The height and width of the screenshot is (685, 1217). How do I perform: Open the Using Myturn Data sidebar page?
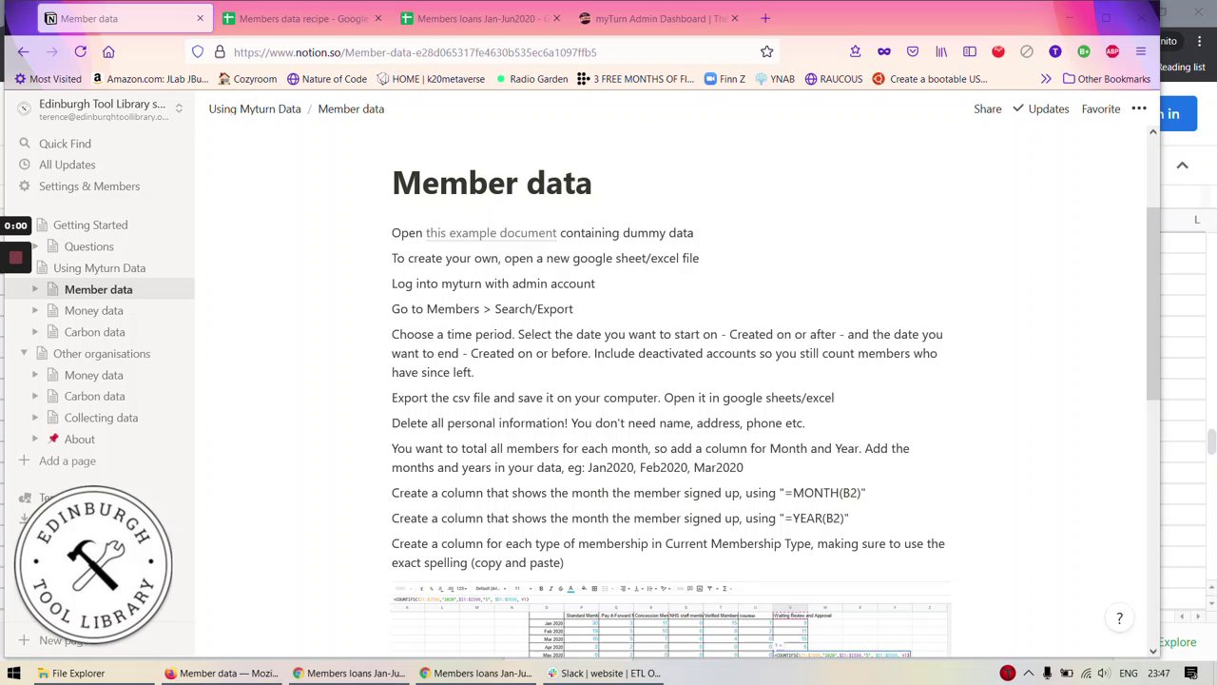coord(99,268)
